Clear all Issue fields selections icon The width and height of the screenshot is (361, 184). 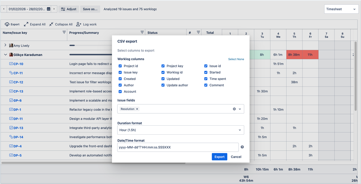(235, 109)
